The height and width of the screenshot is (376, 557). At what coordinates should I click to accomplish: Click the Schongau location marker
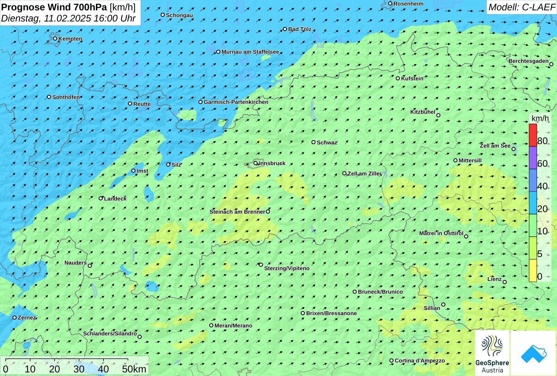click(163, 15)
